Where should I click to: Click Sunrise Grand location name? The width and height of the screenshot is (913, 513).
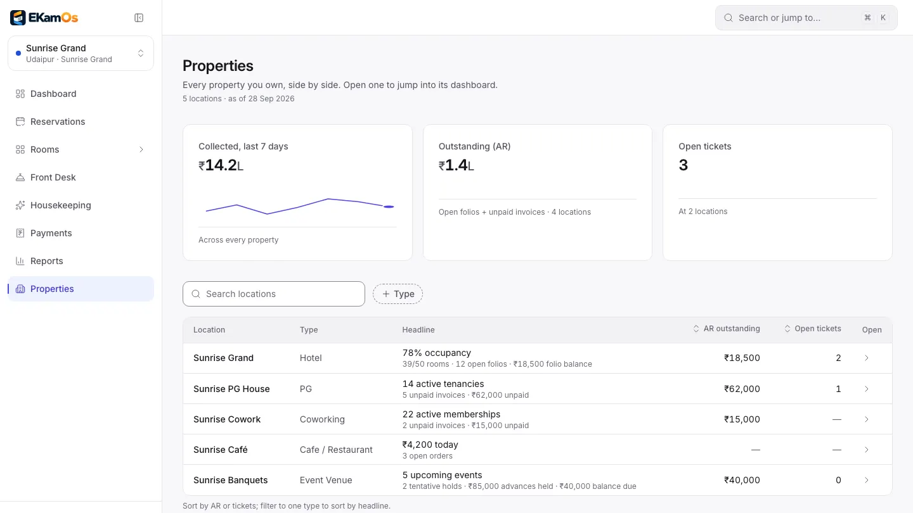[x=223, y=358]
